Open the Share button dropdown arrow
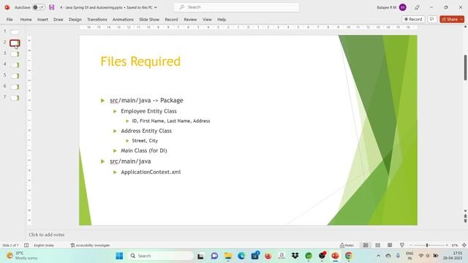 (x=461, y=19)
